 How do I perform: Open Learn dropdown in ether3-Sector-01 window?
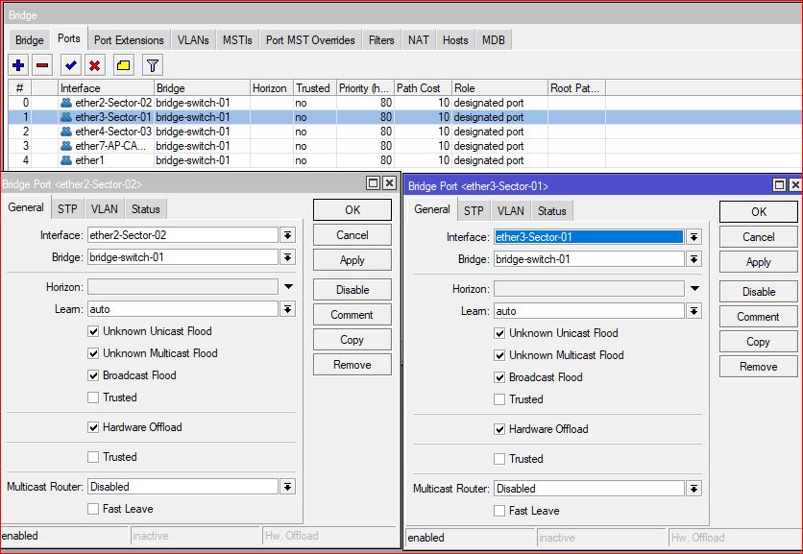click(693, 311)
